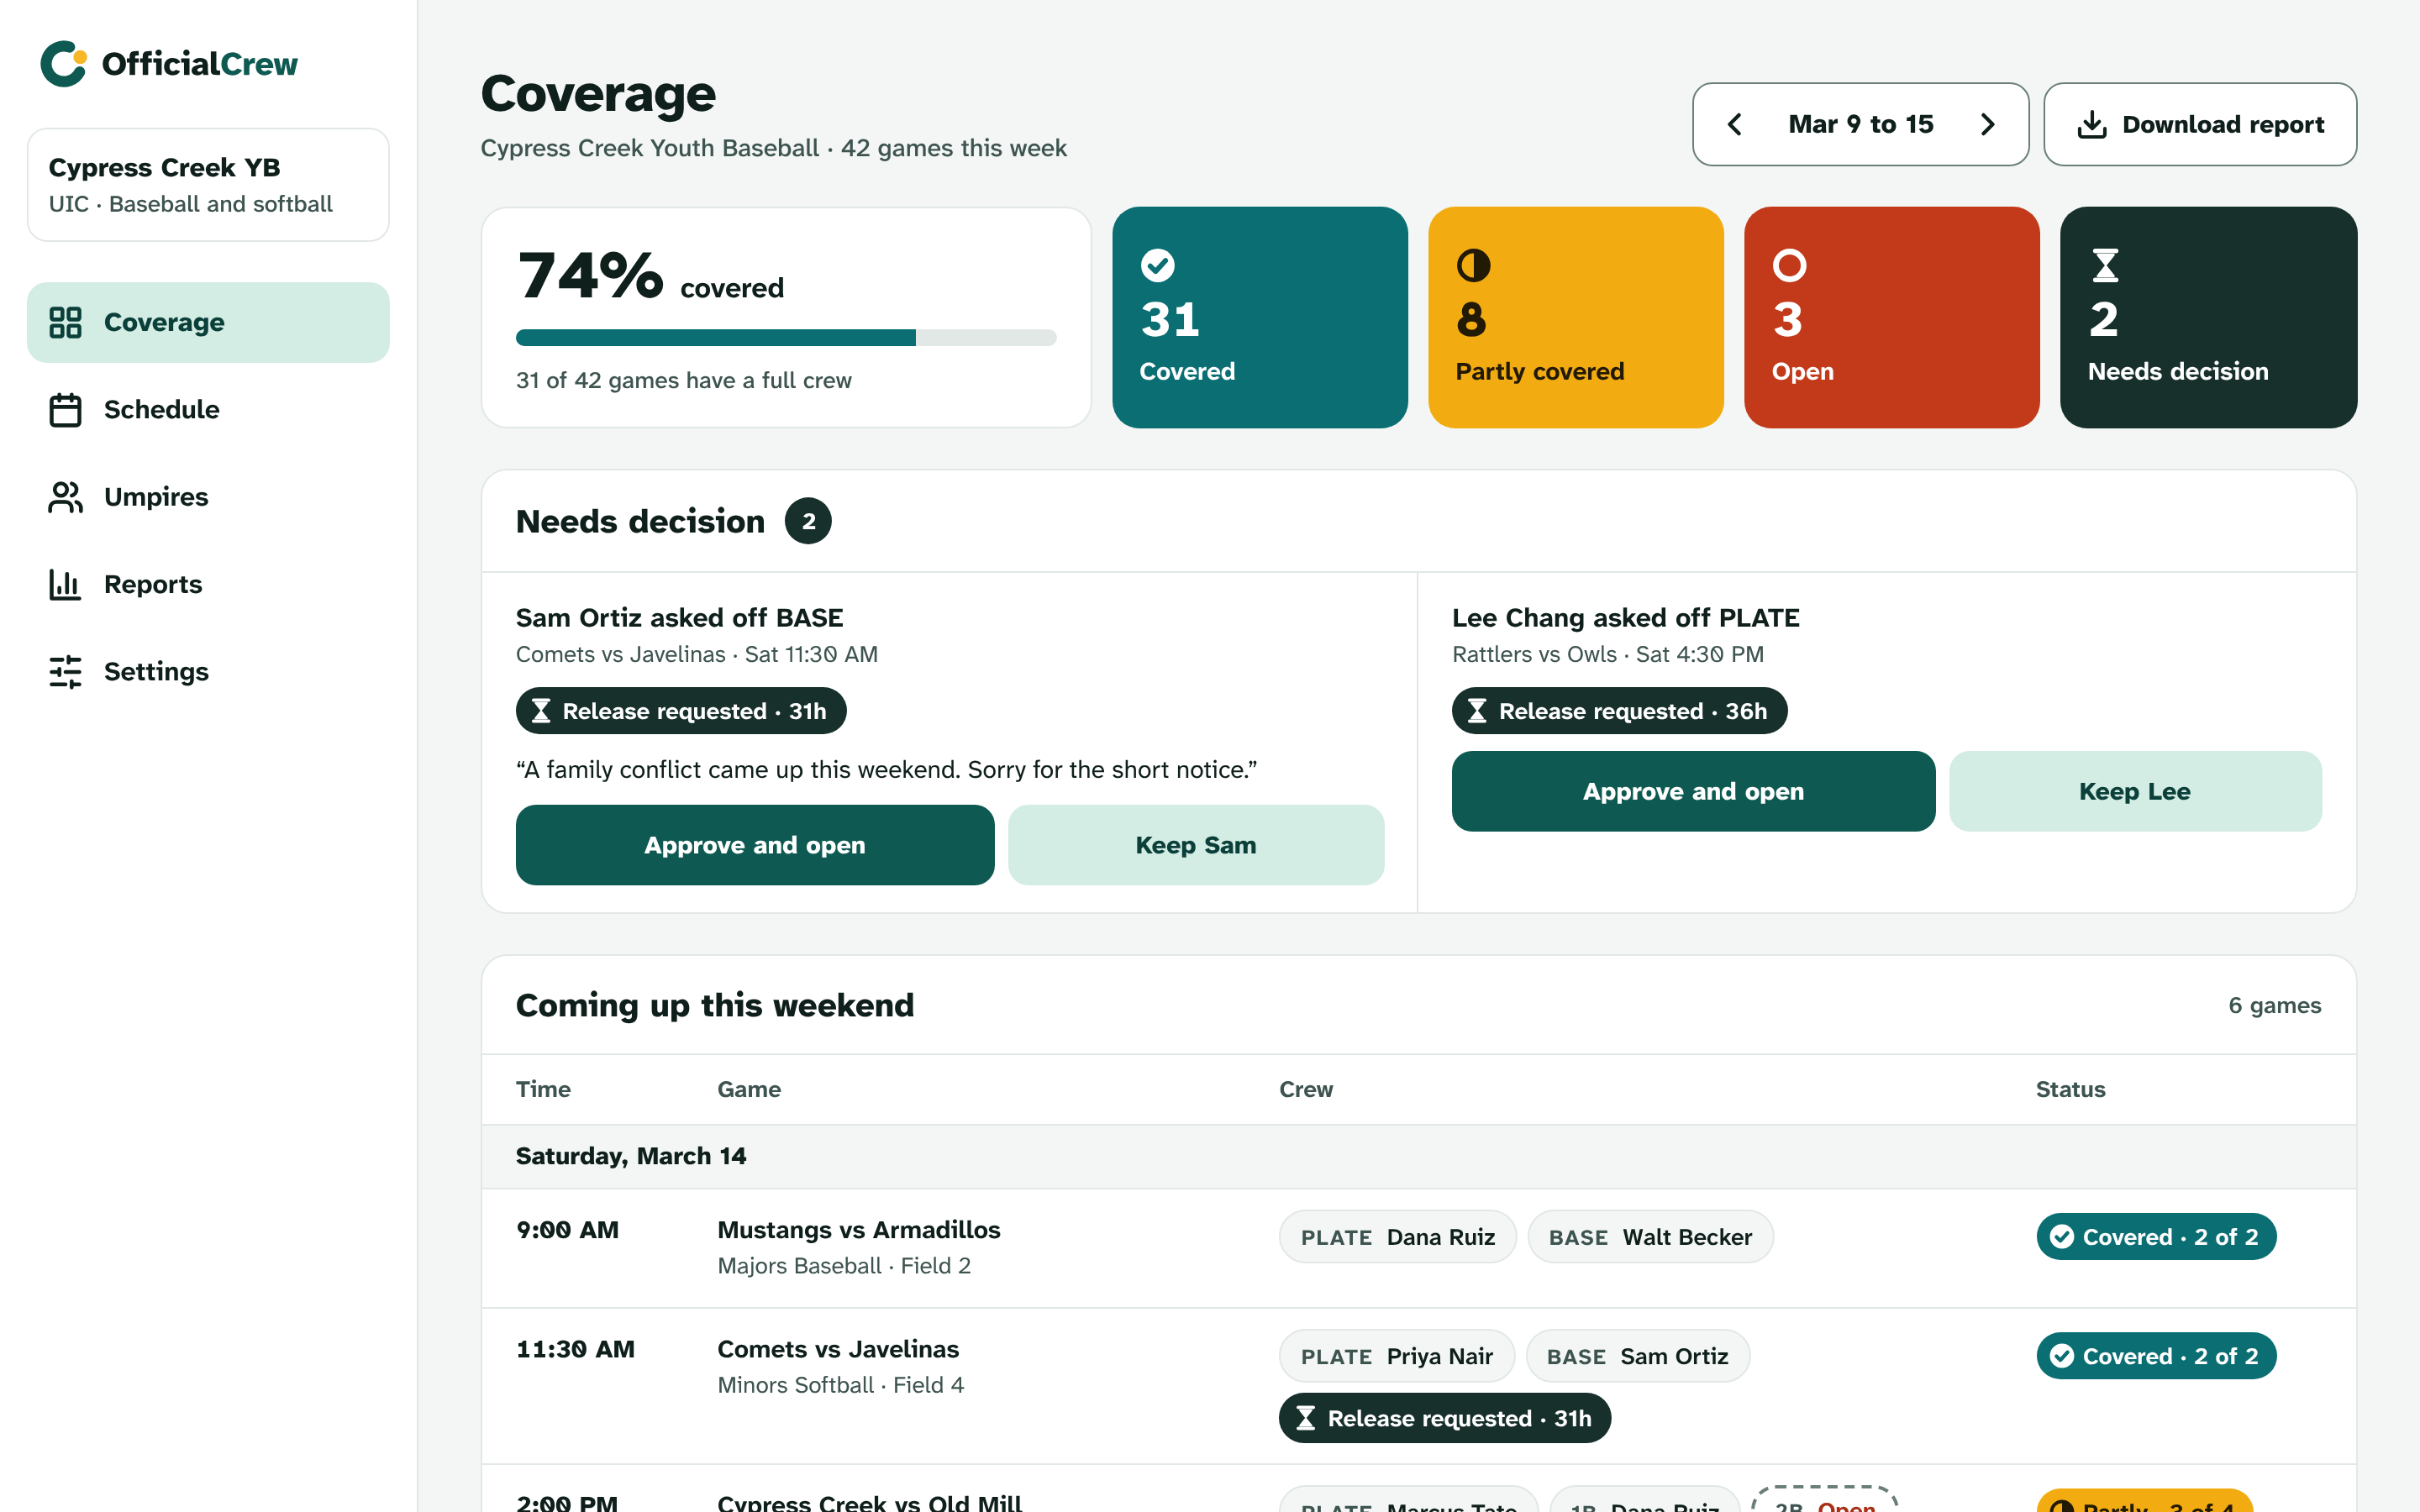2420x1512 pixels.
Task: Click 'Minors Softball · Field 4' subtitle
Action: (x=841, y=1385)
